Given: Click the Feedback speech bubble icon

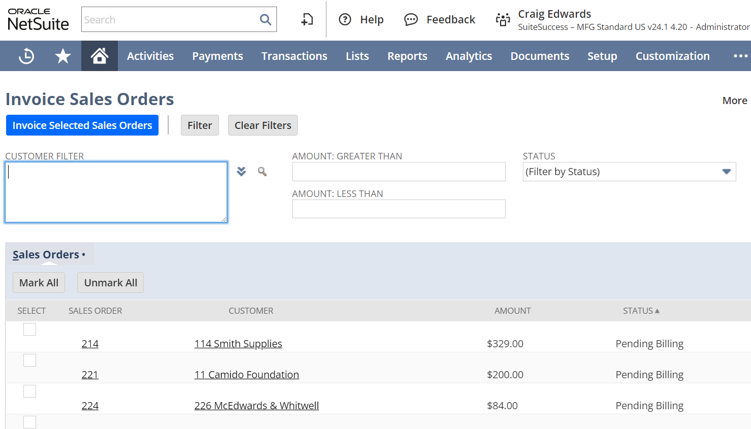Looking at the screenshot, I should (411, 20).
